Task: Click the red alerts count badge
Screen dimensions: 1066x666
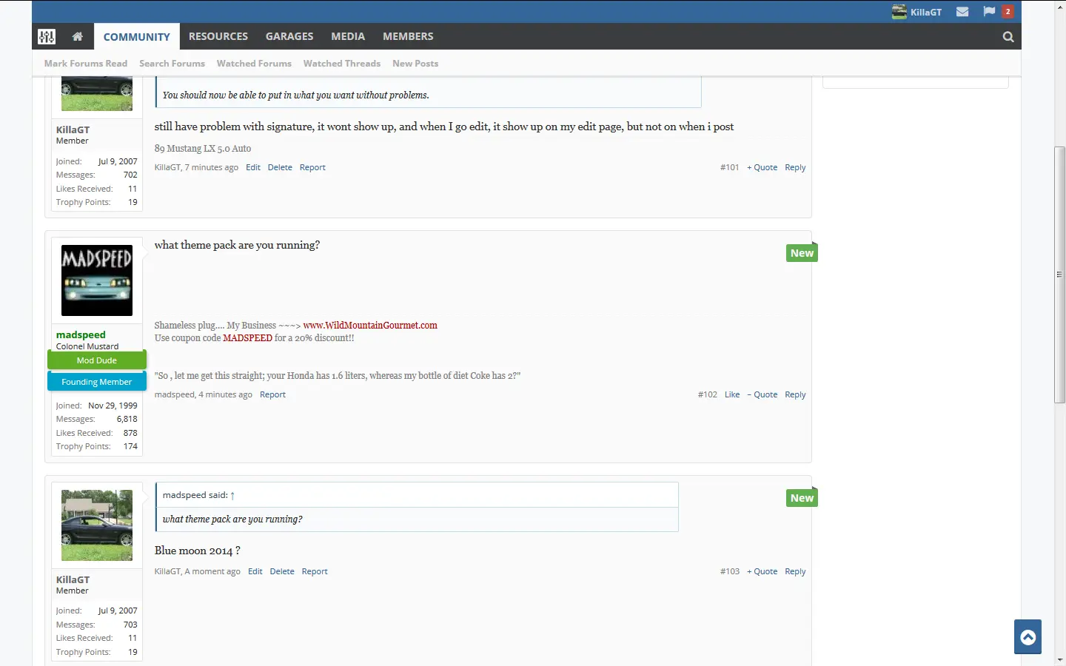Action: [x=1008, y=12]
